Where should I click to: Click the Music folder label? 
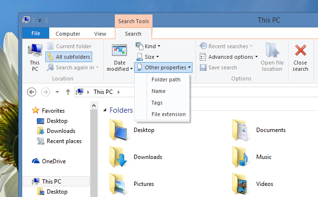point(263,157)
